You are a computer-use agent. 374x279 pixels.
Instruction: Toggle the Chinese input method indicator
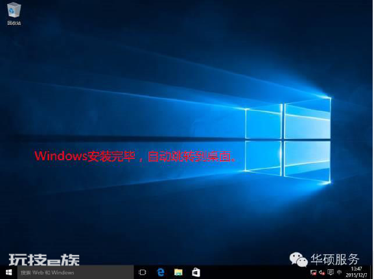pyautogui.click(x=339, y=273)
